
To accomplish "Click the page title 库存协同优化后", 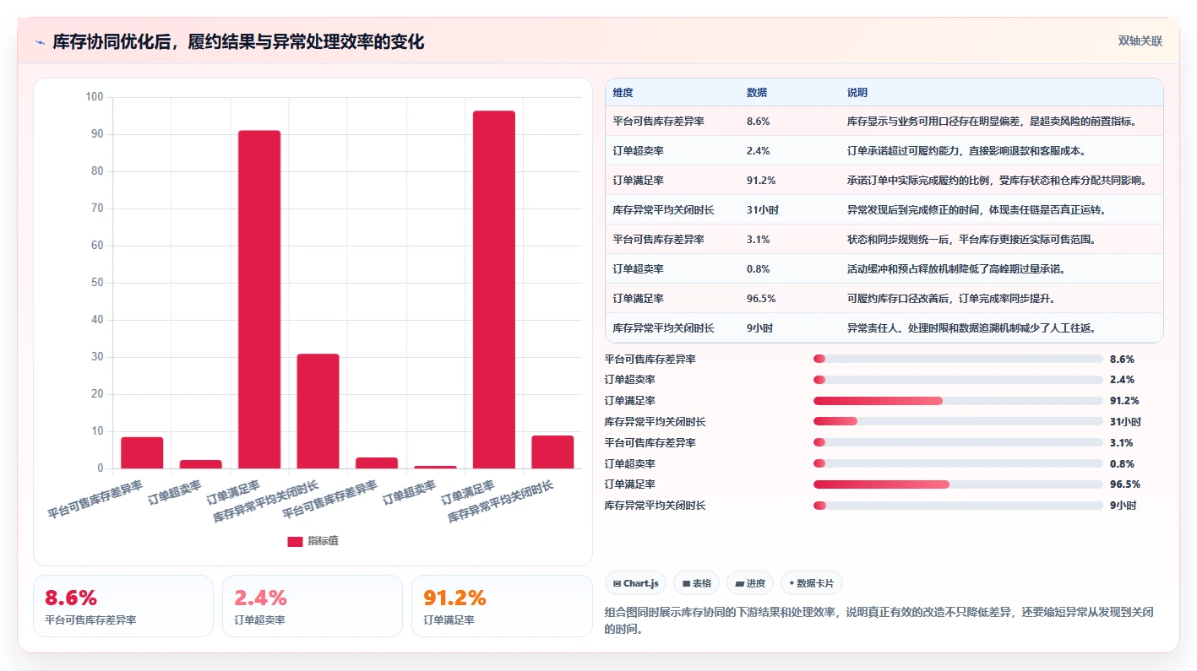I will coord(239,42).
